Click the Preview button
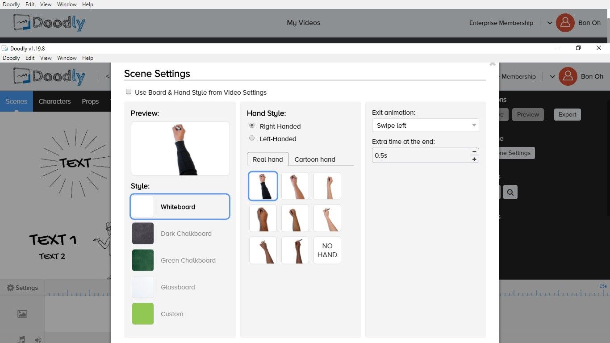The height and width of the screenshot is (343, 610). click(528, 114)
